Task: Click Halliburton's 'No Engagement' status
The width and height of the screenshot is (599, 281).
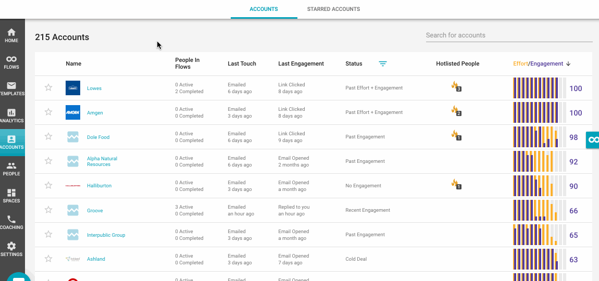Action: [363, 186]
